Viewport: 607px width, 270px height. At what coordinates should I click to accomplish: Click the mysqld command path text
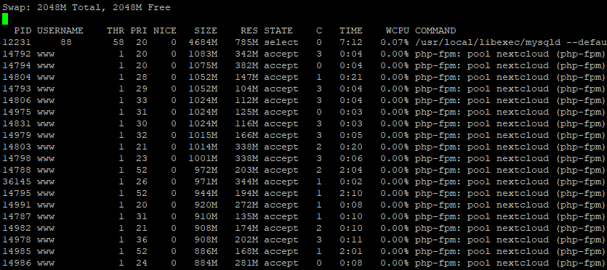(x=486, y=42)
